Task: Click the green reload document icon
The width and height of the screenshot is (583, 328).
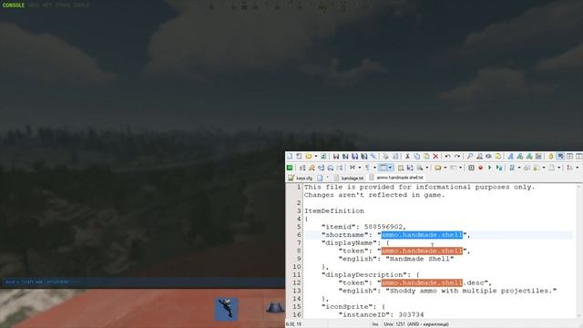Action: [x=323, y=156]
